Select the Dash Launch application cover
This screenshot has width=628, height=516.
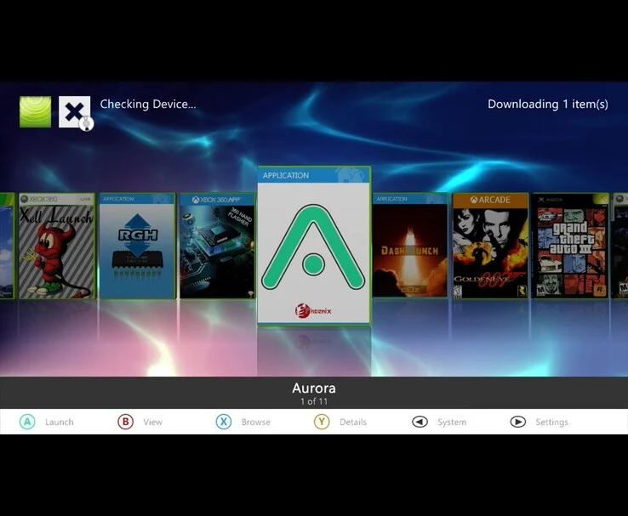[410, 246]
